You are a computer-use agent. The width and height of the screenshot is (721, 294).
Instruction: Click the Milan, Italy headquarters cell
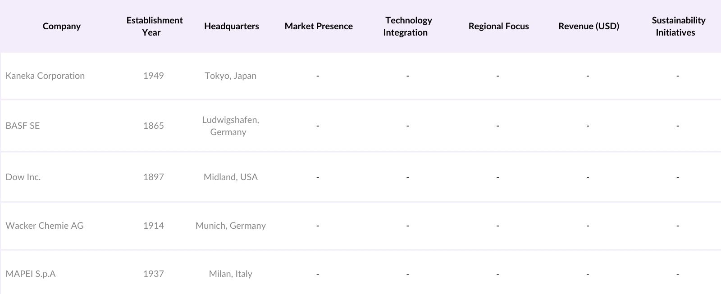click(x=230, y=274)
